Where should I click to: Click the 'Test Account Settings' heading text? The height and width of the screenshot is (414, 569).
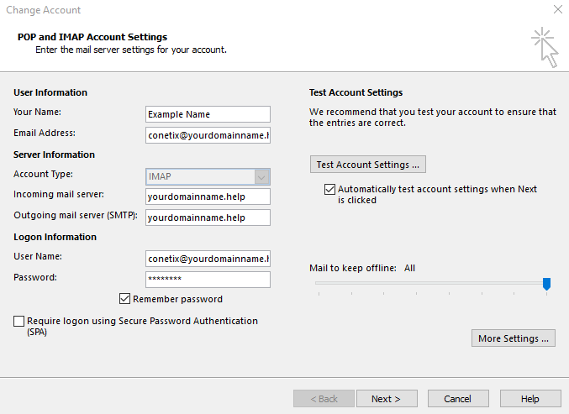click(356, 92)
